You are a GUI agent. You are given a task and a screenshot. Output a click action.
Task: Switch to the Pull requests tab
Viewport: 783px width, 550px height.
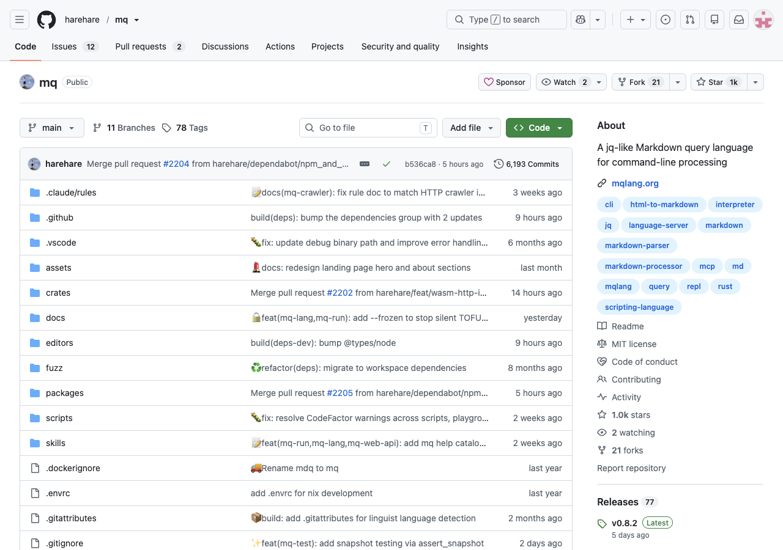(150, 46)
